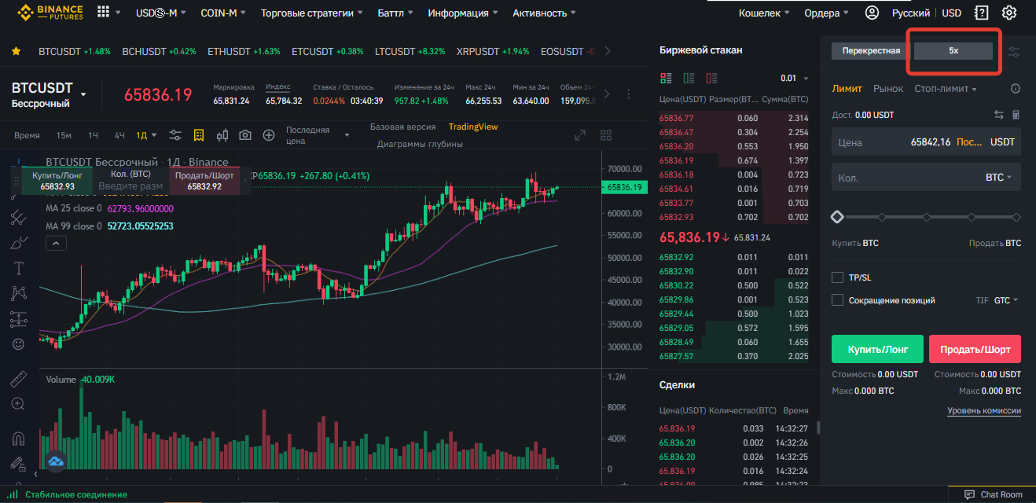This screenshot has width=1036, height=503.
Task: Switch to the Рынок order tab
Action: click(x=888, y=89)
